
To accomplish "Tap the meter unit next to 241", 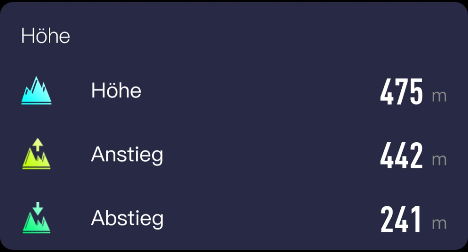I will coord(439,224).
